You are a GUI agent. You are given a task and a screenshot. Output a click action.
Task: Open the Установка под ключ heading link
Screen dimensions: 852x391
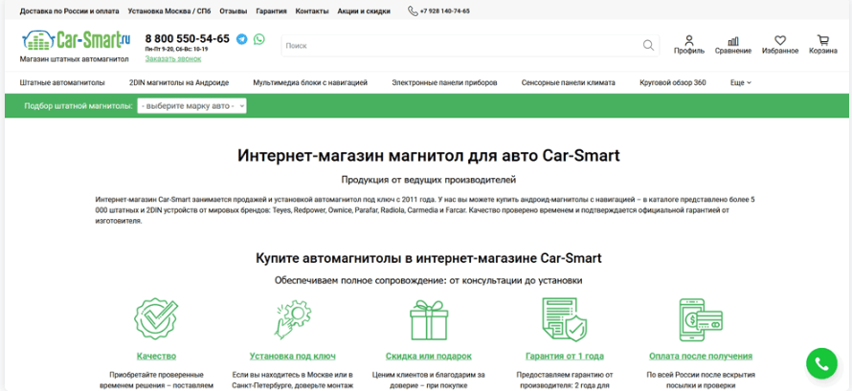tap(292, 357)
